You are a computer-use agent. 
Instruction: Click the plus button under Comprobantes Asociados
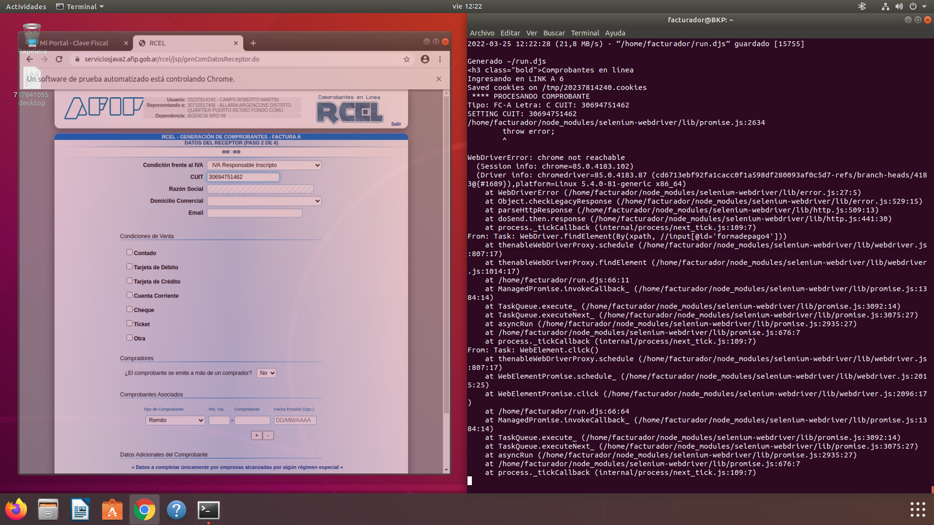(257, 436)
